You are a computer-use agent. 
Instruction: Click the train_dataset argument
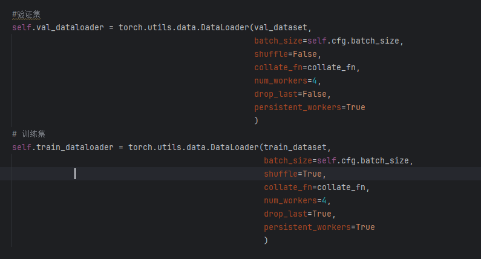[296, 147]
